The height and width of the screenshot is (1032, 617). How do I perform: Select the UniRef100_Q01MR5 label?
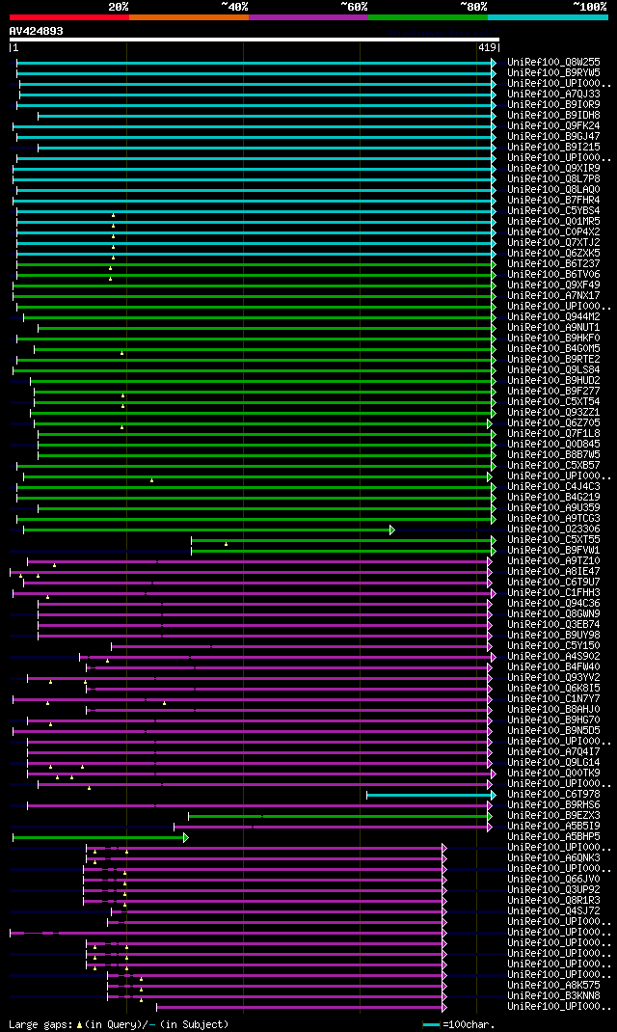[553, 221]
